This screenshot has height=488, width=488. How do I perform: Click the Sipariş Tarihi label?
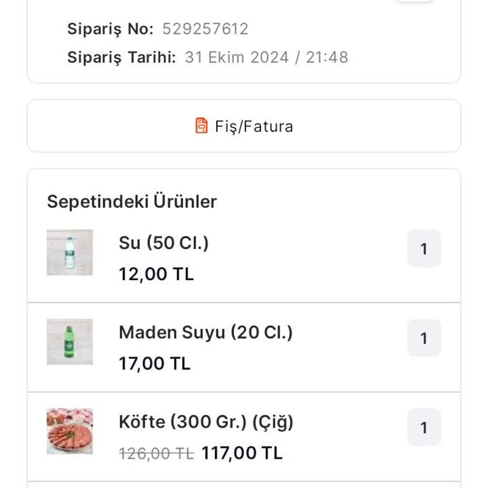pos(122,57)
